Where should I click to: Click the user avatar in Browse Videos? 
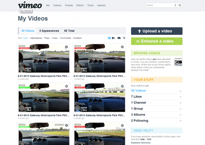(178, 62)
